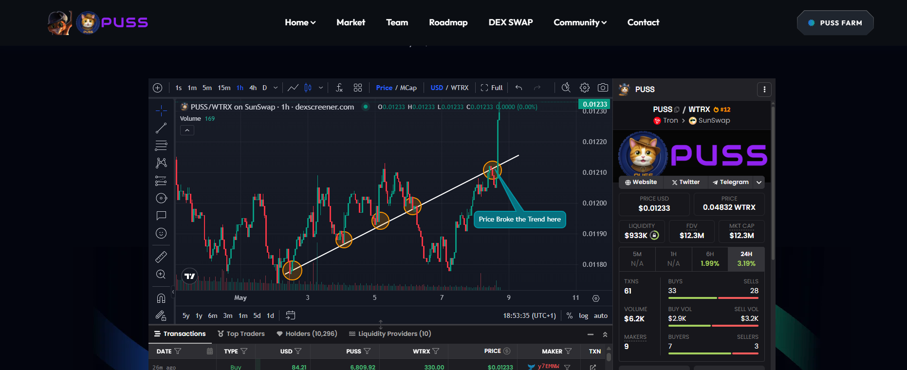907x370 pixels.
Task: Set chart currency to USD
Action: (437, 88)
